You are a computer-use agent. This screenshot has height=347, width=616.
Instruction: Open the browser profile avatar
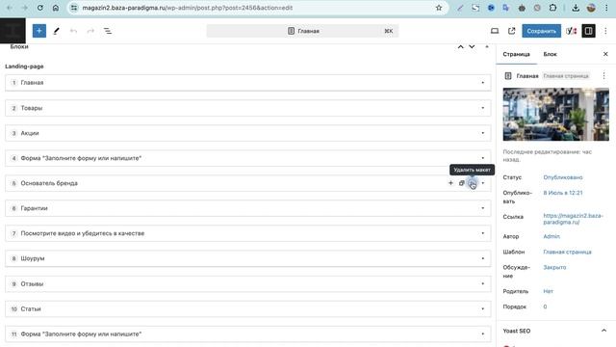click(591, 8)
